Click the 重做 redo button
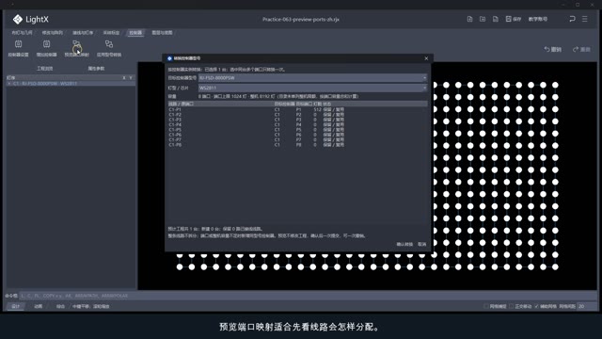The height and width of the screenshot is (339, 602). pos(581,49)
